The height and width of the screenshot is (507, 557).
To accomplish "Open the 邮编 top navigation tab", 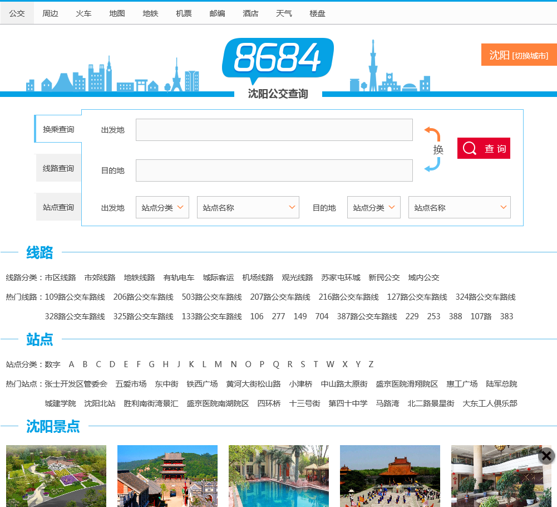I will click(217, 13).
